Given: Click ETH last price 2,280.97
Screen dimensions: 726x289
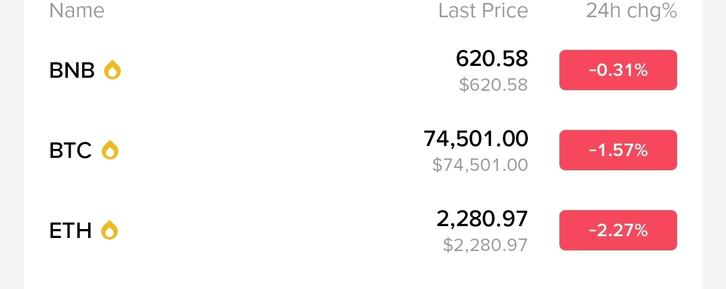Looking at the screenshot, I should point(482,219).
